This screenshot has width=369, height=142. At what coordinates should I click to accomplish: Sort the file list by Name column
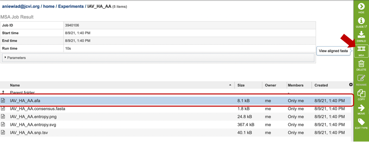[15, 85]
